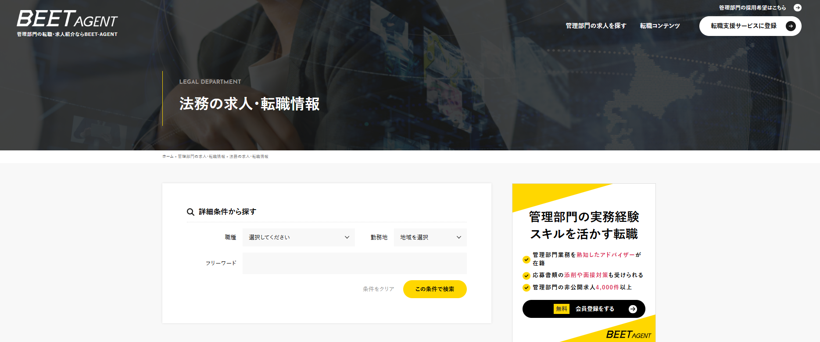Click checkmark beside 非公開求人4,000件以上
Viewport: 820px width, 342px height.
[526, 288]
